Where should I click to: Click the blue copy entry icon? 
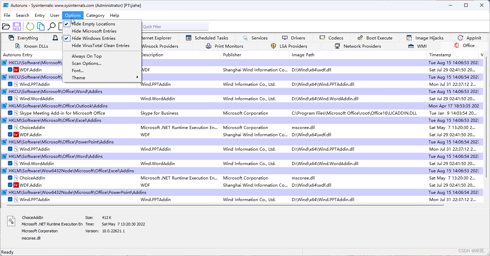(41, 26)
